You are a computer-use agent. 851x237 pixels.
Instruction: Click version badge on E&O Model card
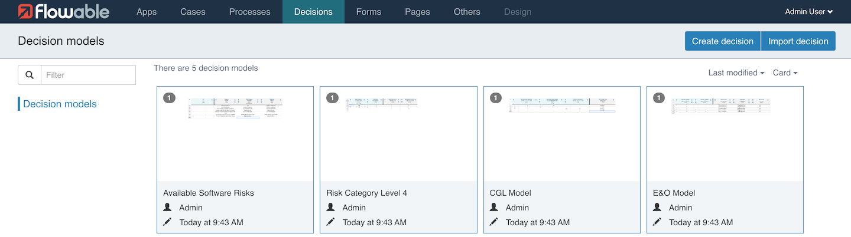click(x=659, y=98)
